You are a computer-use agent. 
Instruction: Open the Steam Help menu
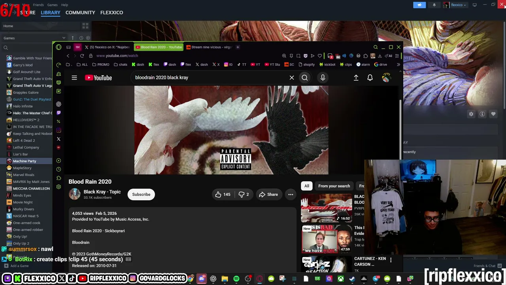(x=64, y=5)
